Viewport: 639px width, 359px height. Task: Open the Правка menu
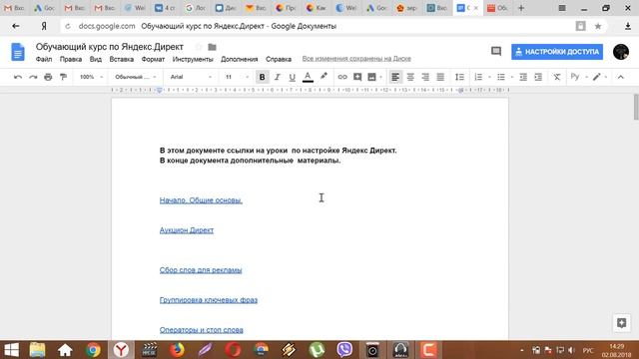coord(71,59)
